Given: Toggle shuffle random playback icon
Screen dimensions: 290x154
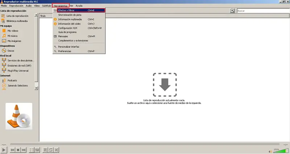Looking at the screenshot, I should (57, 150).
